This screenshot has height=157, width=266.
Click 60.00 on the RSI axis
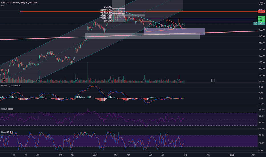(261, 116)
